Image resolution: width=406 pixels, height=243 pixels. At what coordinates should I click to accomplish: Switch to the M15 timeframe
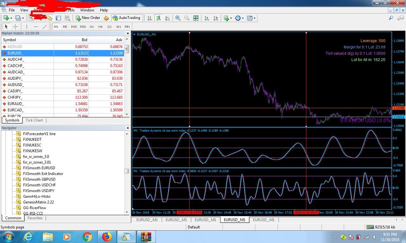click(x=74, y=27)
